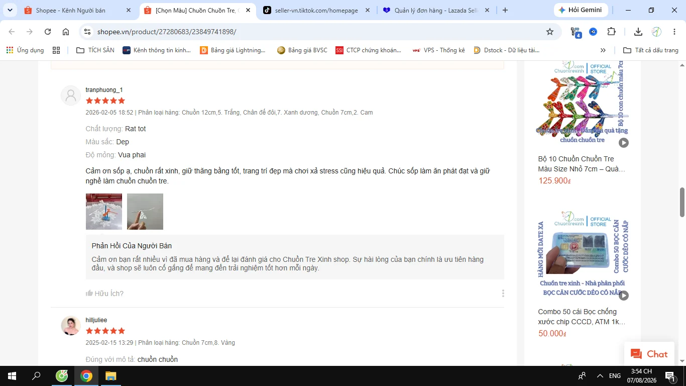Switch to Shopee - Kênh Người bán tab

tap(71, 10)
